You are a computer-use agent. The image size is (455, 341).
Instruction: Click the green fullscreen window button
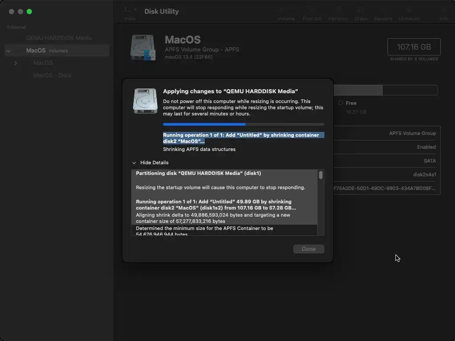(29, 12)
